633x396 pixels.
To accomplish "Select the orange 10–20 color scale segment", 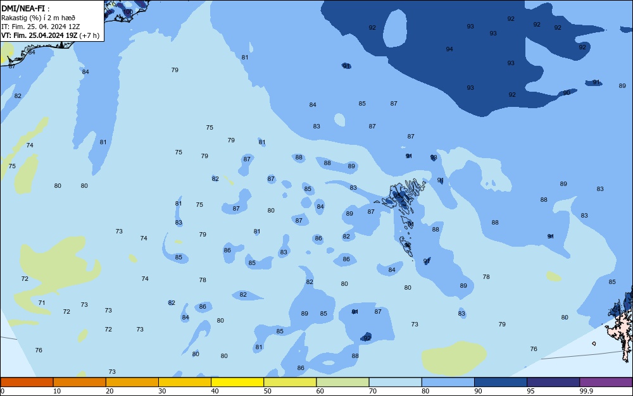I will coord(80,382).
